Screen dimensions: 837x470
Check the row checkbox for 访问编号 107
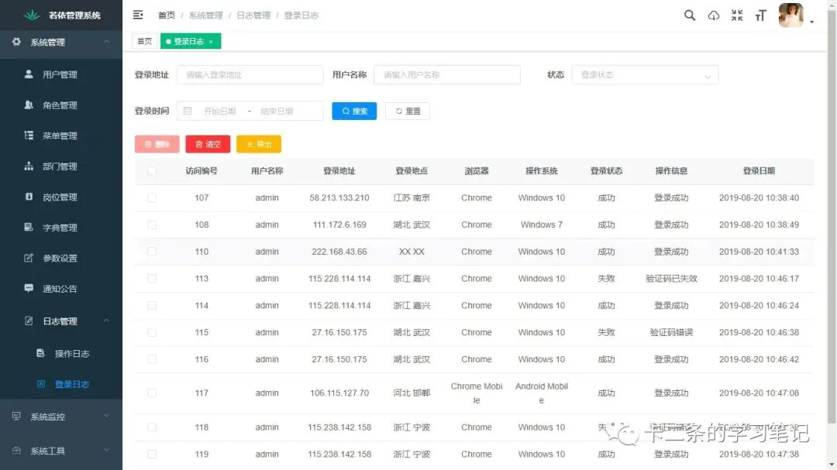(152, 197)
